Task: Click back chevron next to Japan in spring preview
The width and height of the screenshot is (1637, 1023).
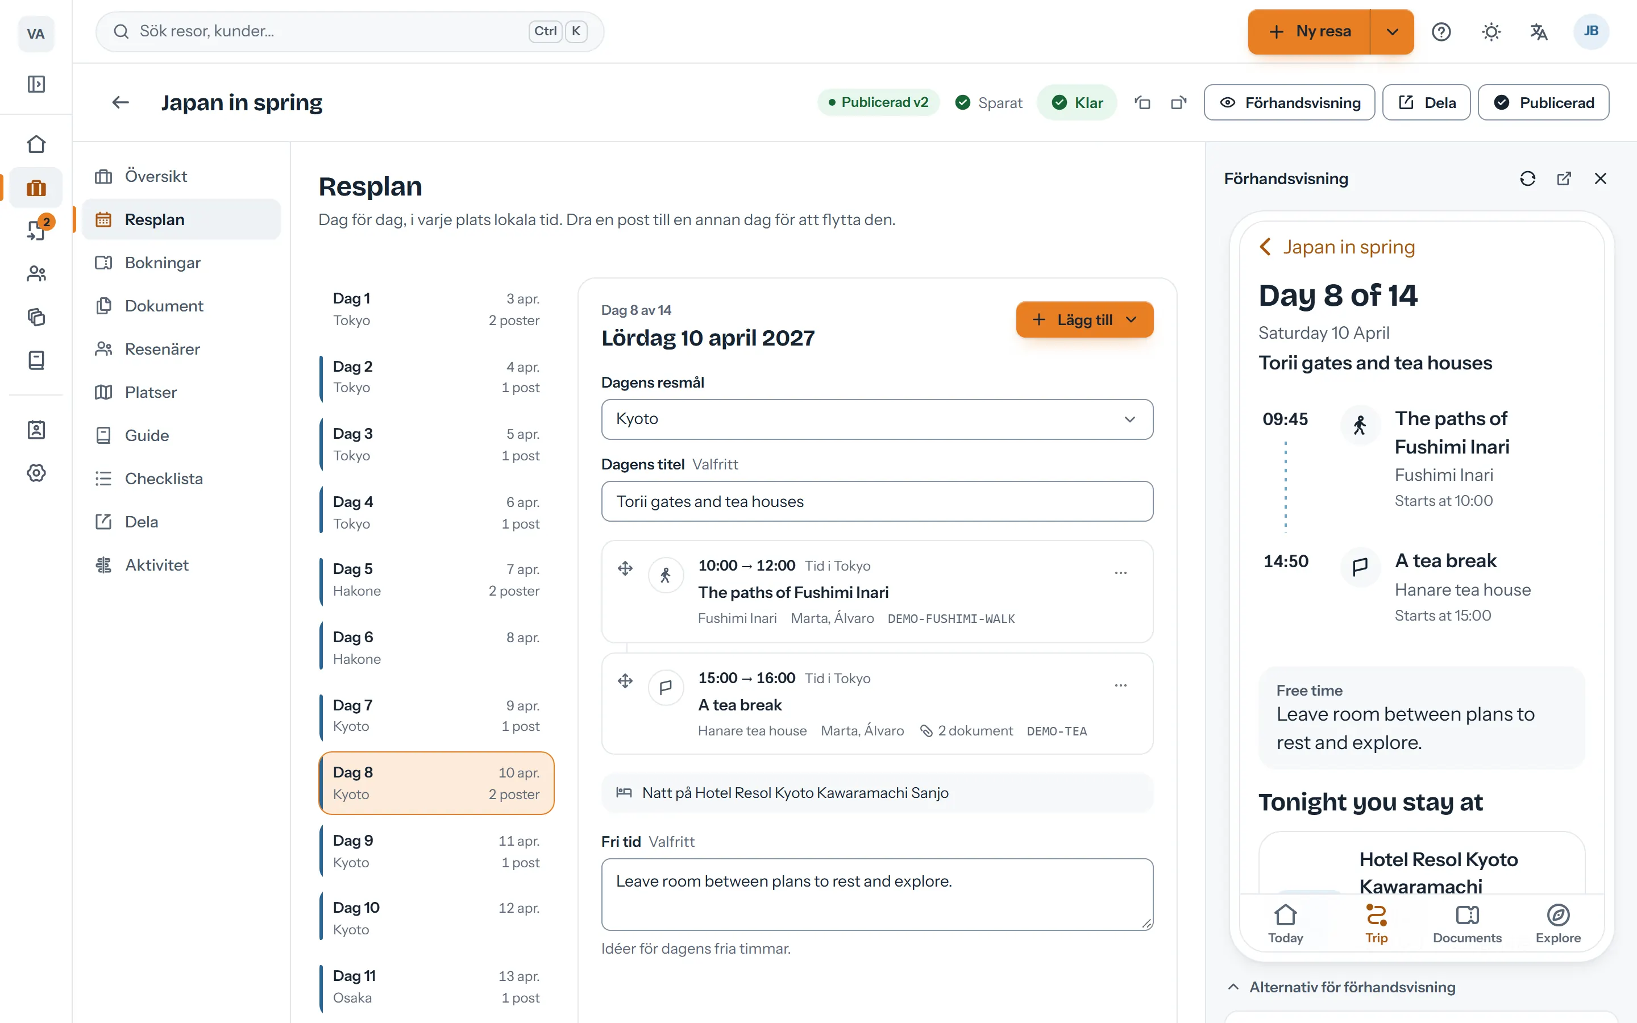Action: pos(1266,247)
